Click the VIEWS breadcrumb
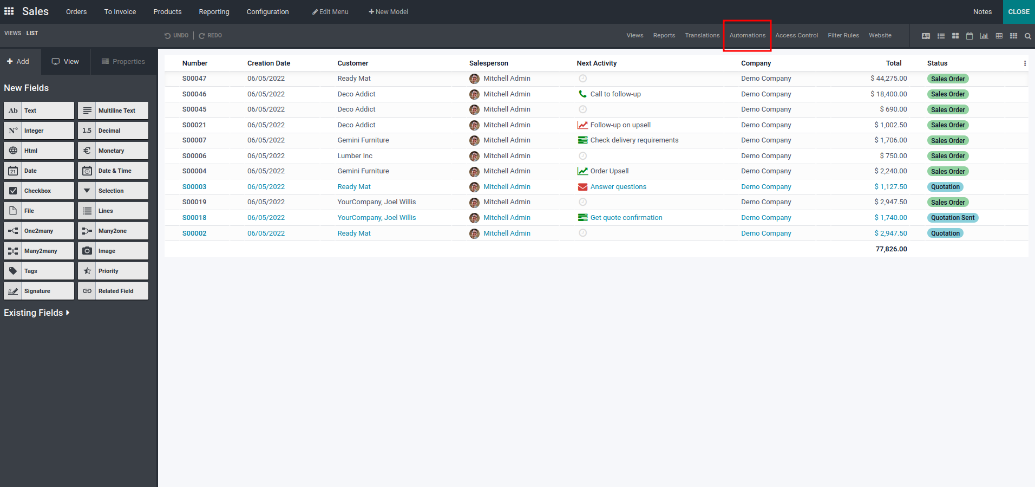Viewport: 1035px width, 487px height. [x=13, y=33]
